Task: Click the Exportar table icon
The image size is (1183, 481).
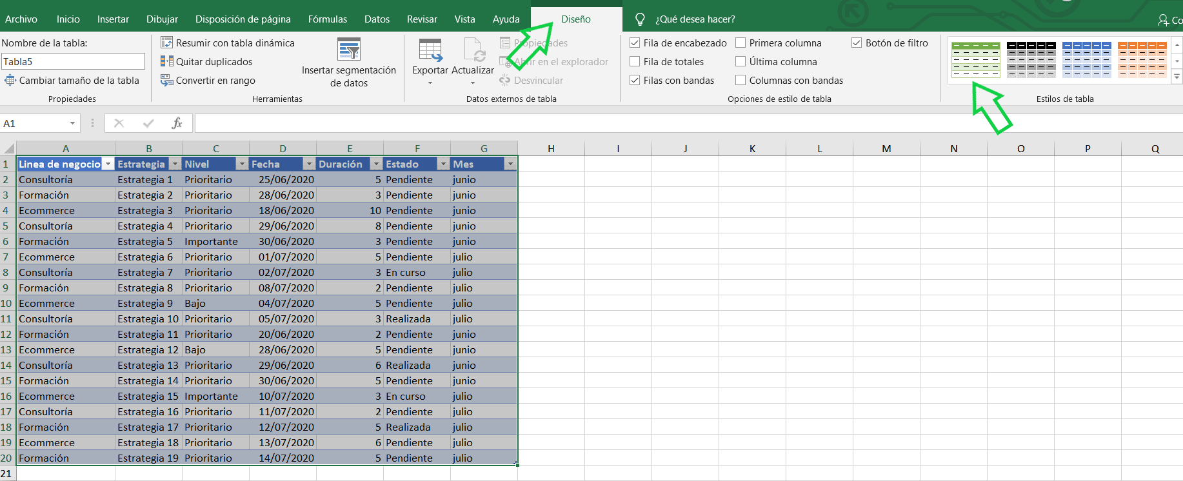Action: point(430,50)
